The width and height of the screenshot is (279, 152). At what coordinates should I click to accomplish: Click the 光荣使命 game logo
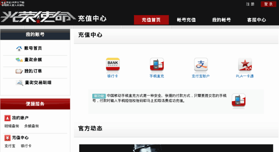(38, 17)
